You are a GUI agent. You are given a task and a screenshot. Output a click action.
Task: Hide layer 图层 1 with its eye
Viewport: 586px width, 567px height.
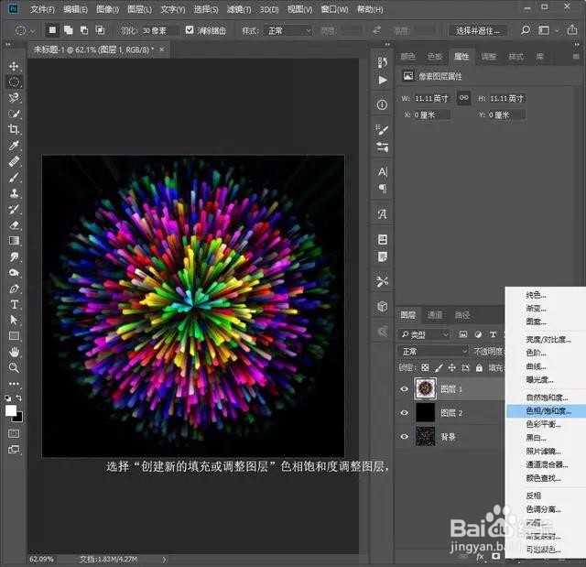pos(404,388)
